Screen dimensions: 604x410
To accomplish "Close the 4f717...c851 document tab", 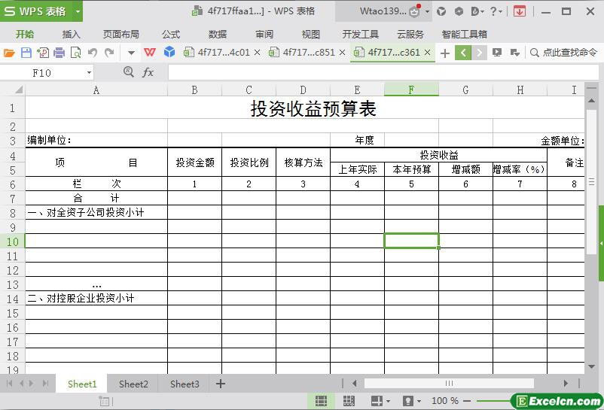I will 342,53.
